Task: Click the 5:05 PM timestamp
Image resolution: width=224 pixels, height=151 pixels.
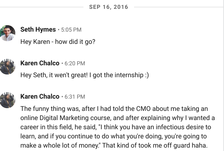Action: tap(71, 30)
